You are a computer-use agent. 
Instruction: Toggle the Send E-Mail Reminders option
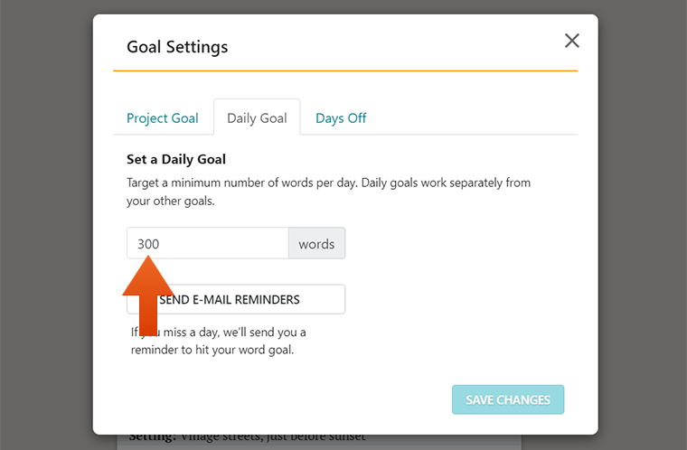coord(236,299)
